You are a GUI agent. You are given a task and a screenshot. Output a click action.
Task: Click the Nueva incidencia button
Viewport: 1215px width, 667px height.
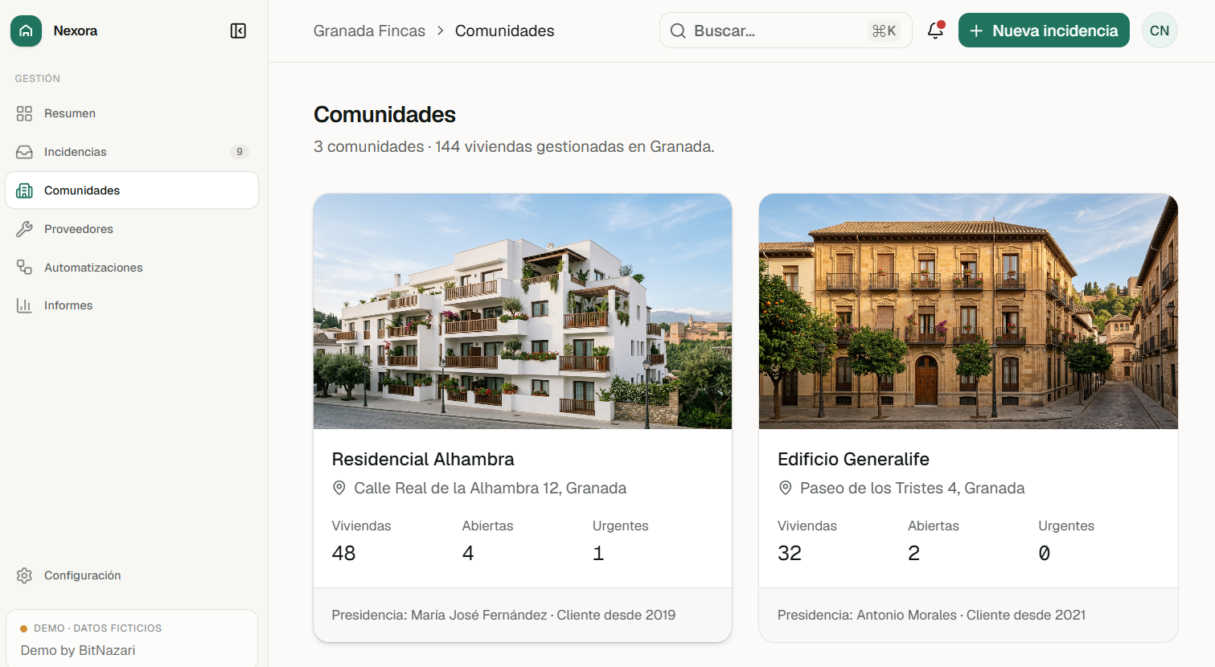coord(1044,31)
